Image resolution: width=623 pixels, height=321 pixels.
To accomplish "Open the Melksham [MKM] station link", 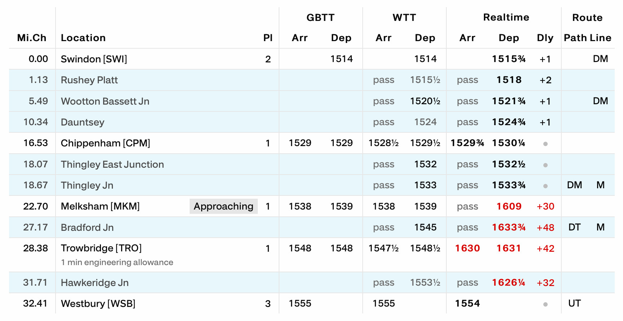I will tap(100, 206).
